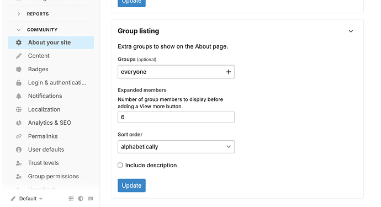Click the paintbrush icon beside Default
The height and width of the screenshot is (207, 381).
click(13, 199)
